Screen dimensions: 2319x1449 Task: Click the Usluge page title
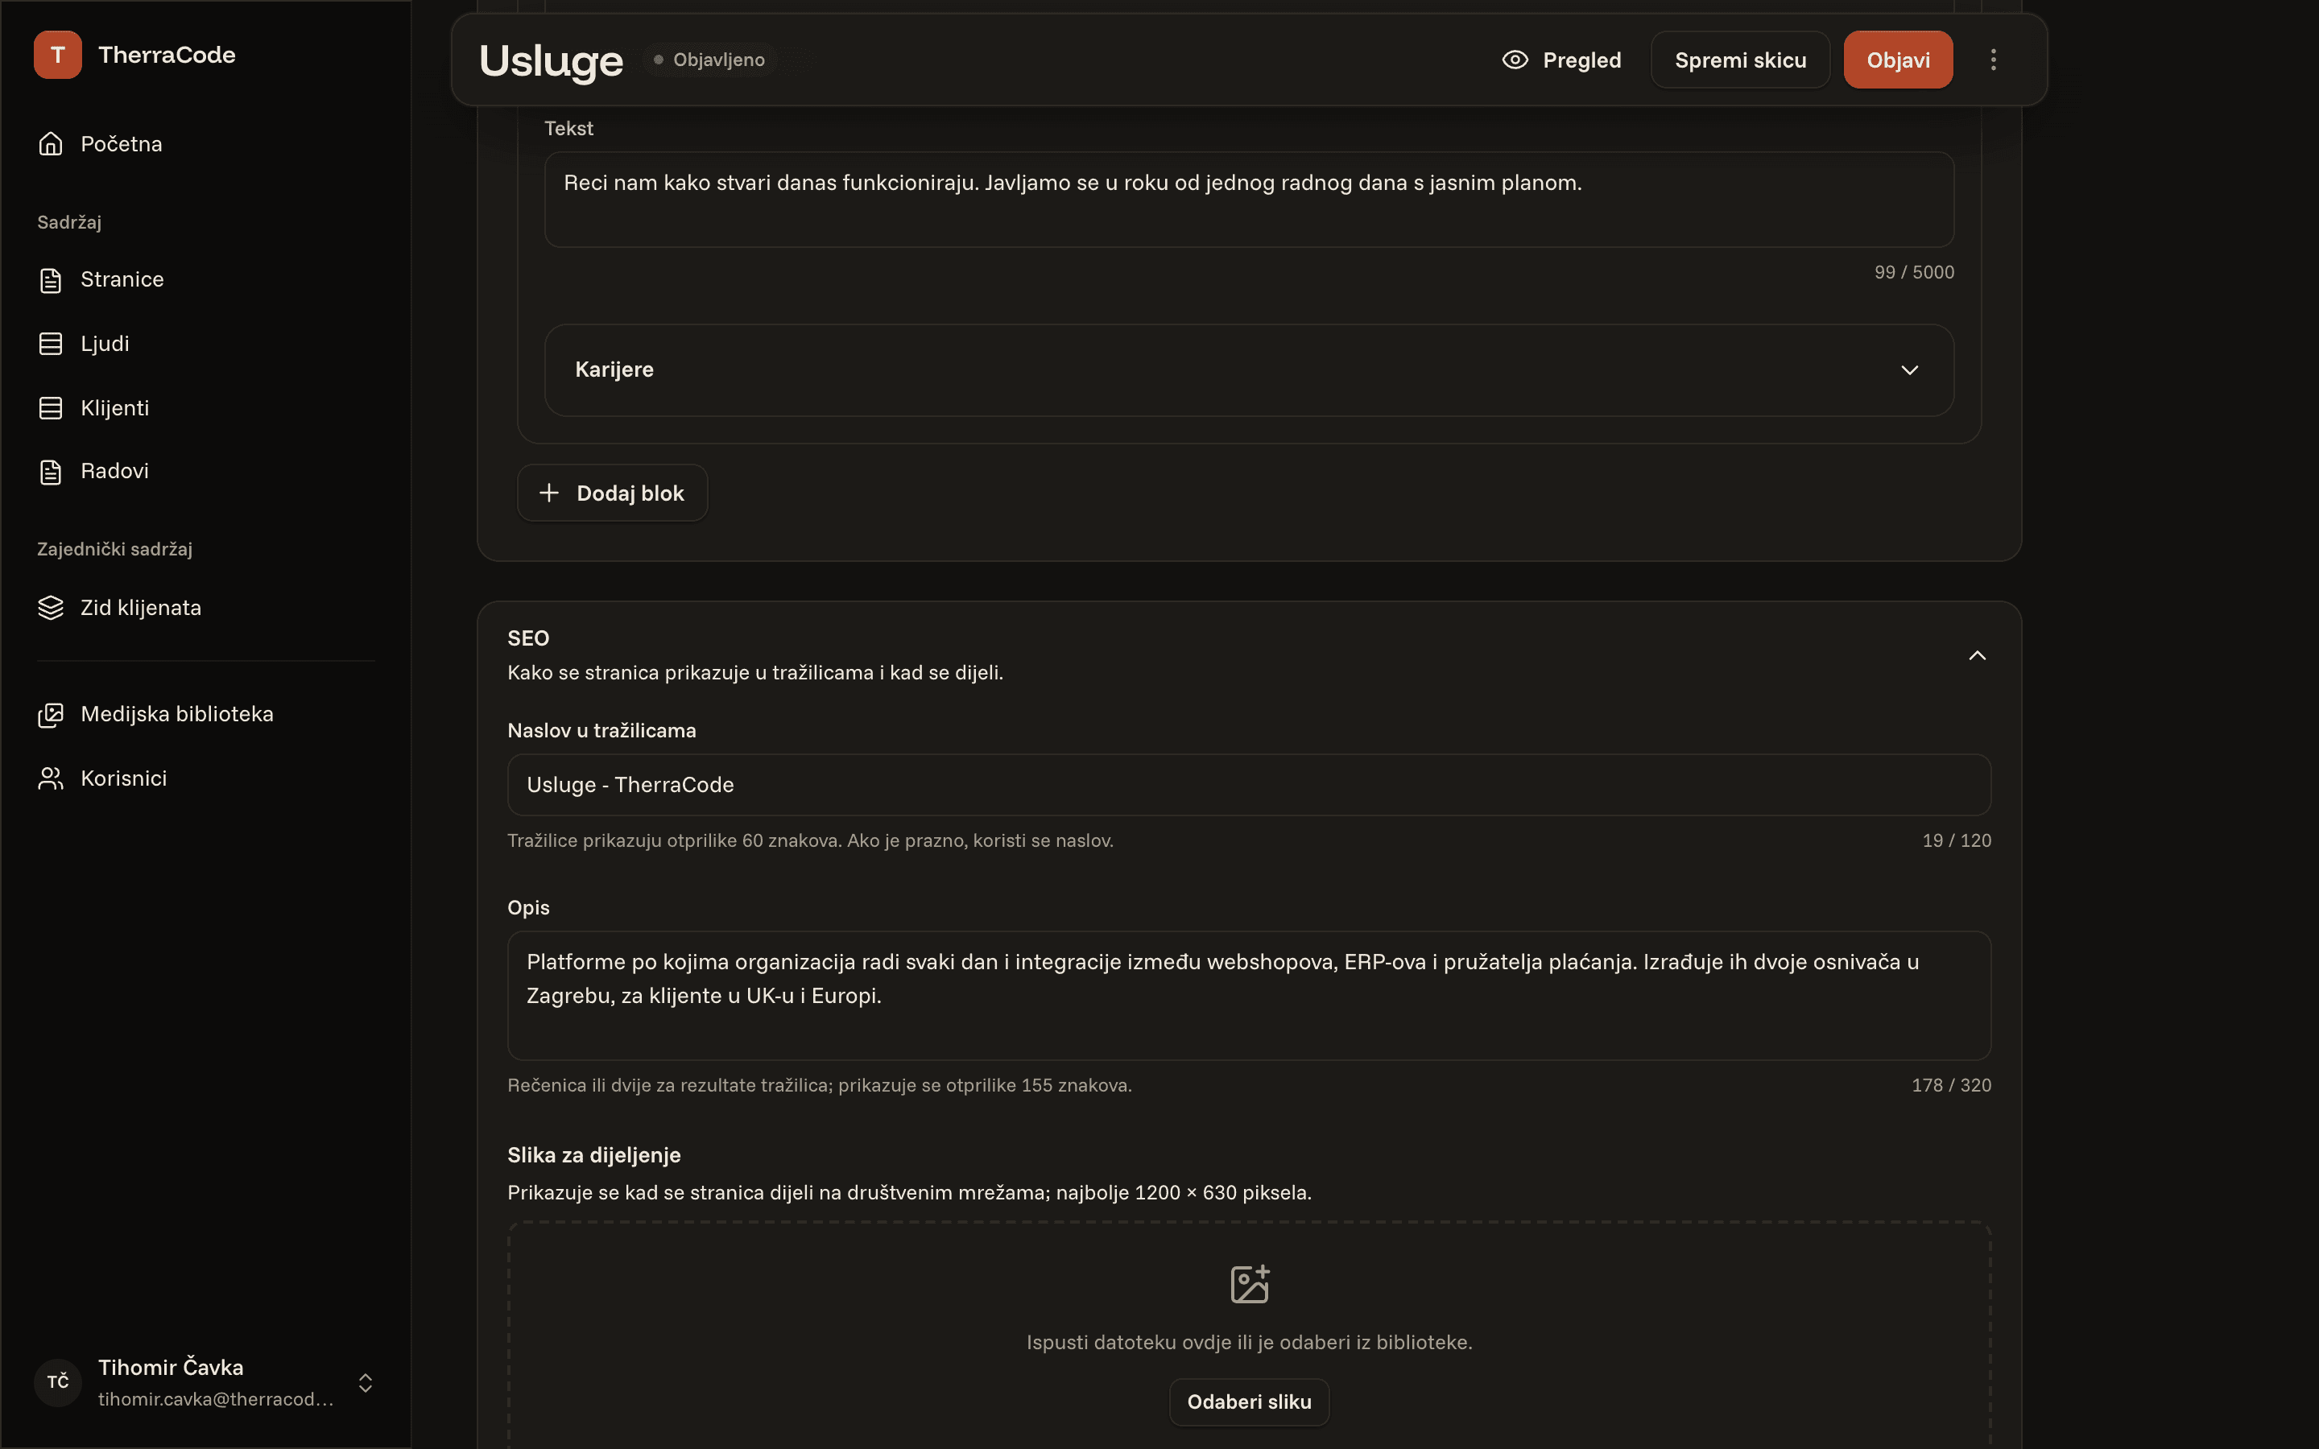tap(551, 60)
